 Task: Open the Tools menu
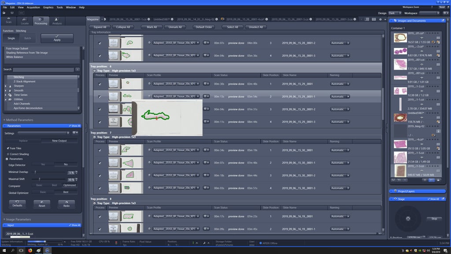point(59,7)
